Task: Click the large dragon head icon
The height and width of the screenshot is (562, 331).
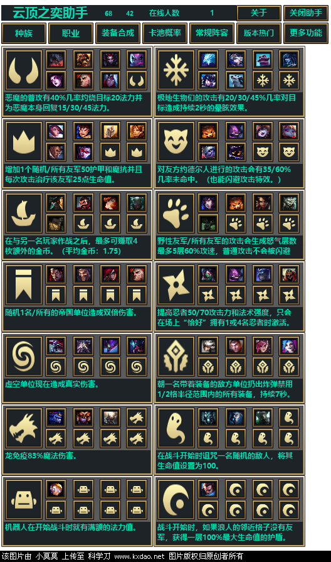Action: [24, 428]
